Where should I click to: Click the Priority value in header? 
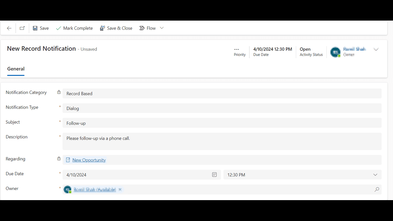(236, 49)
